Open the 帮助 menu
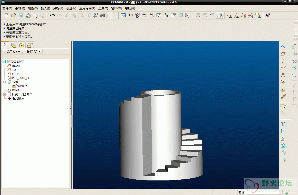This screenshot has width=298, height=195. (x=130, y=8)
